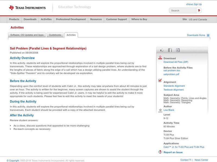The width and height of the screenshot is (217, 162).
Task: Click the Sail Problem activity title
Action: 48,48
